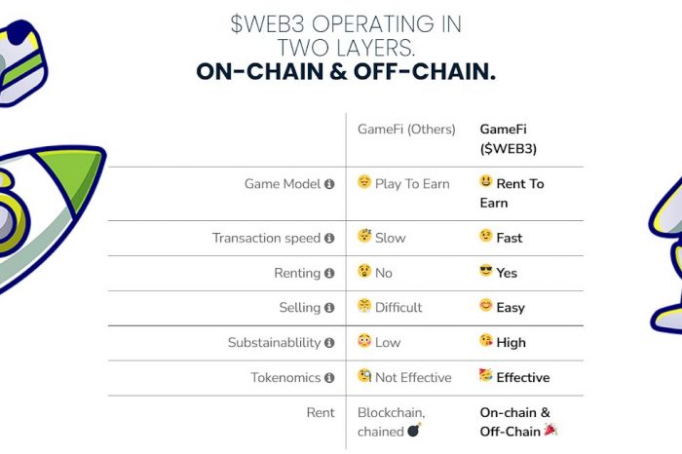Click the ON-CHAIN & OFF-CHAIN heading
Image resolution: width=682 pixels, height=454 pixels.
click(346, 72)
